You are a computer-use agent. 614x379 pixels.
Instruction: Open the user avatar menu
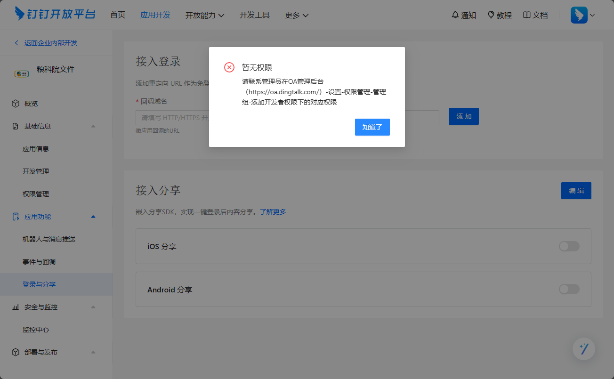pyautogui.click(x=579, y=15)
